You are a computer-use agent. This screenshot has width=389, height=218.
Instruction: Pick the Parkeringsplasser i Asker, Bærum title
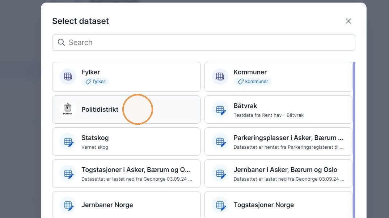coord(288,138)
